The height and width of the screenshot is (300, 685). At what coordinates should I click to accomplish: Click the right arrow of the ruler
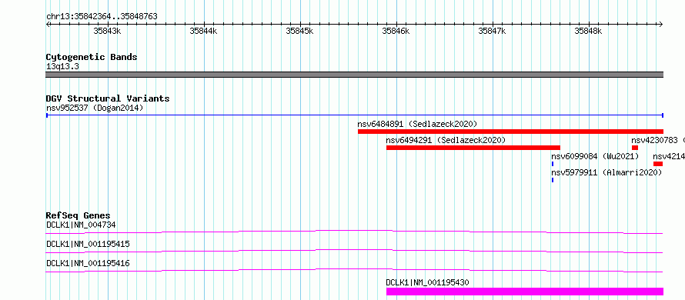(x=660, y=25)
